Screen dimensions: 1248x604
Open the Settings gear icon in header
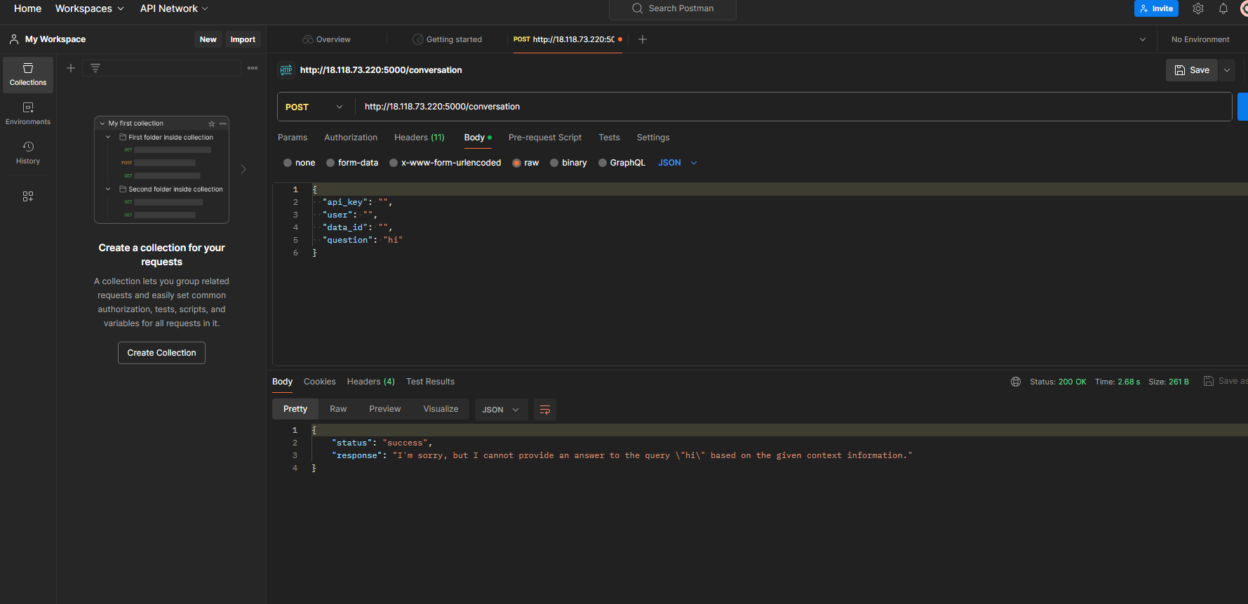point(1198,8)
